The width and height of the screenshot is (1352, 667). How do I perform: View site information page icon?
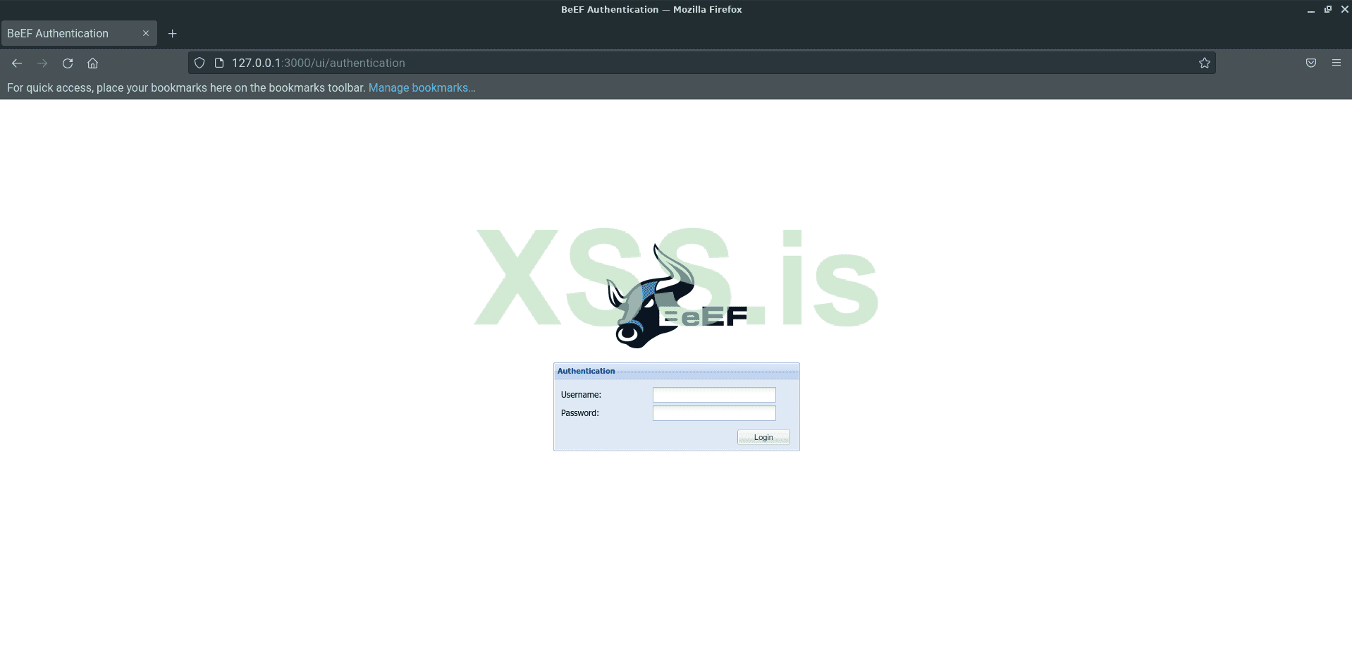click(x=219, y=63)
